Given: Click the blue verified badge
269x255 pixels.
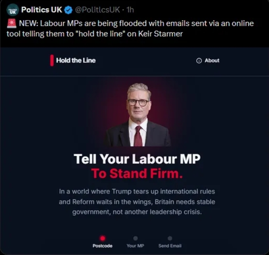Looking at the screenshot, I should coord(68,10).
